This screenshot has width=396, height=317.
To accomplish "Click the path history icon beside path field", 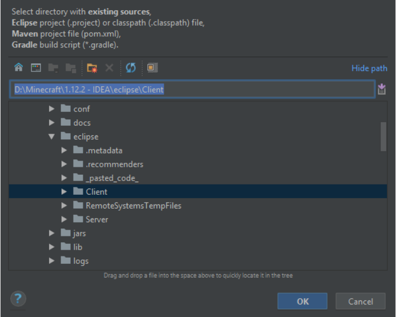I will click(382, 89).
